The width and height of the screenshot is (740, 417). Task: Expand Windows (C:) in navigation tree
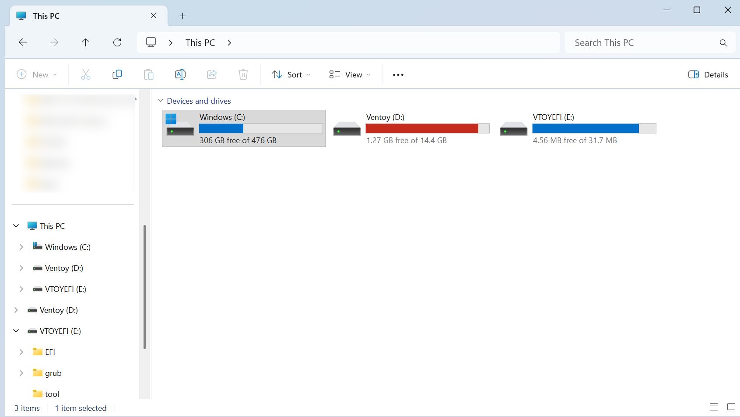[21, 247]
